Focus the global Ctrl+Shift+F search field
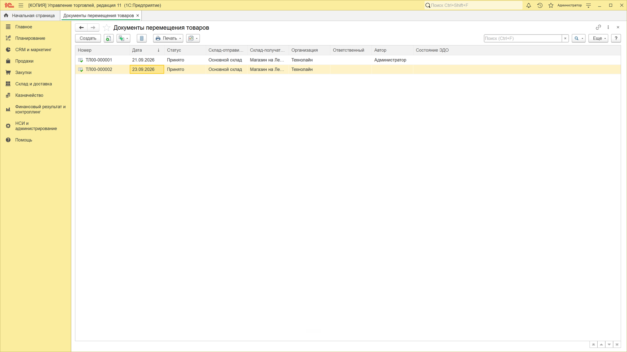The height and width of the screenshot is (352, 627). click(x=473, y=5)
